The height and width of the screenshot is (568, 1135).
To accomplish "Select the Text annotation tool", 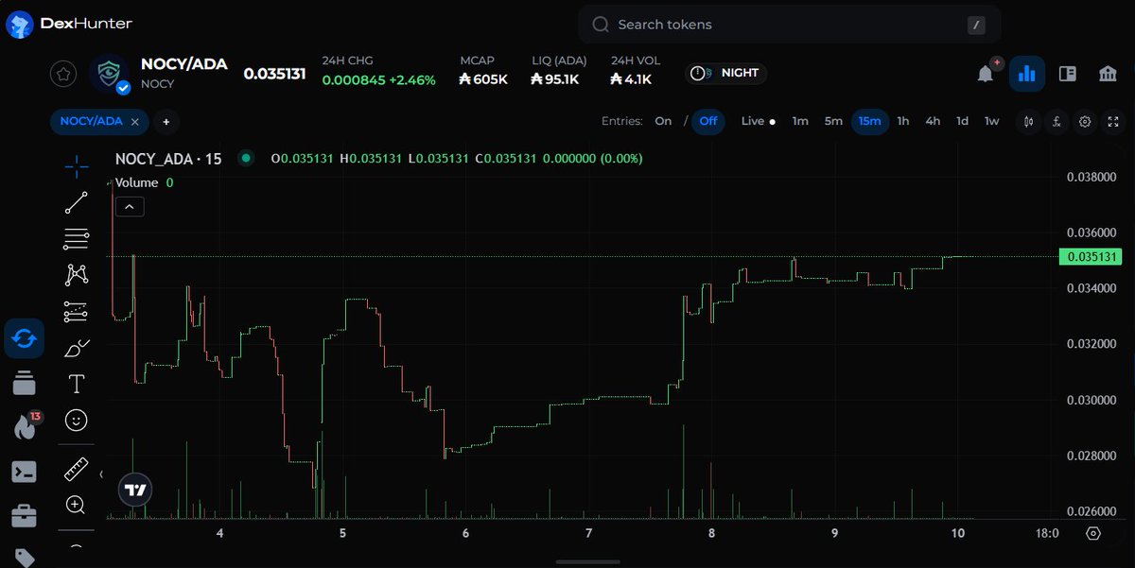I will [x=76, y=383].
